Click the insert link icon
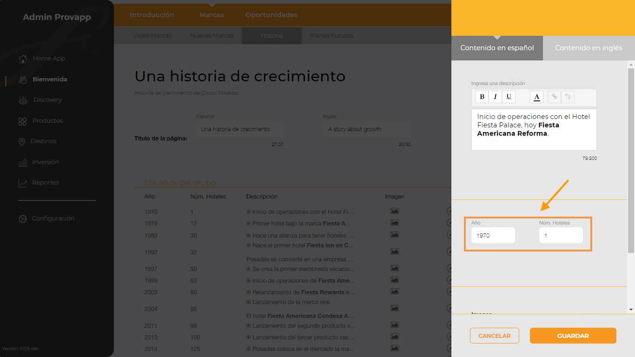The height and width of the screenshot is (357, 635). click(x=554, y=97)
